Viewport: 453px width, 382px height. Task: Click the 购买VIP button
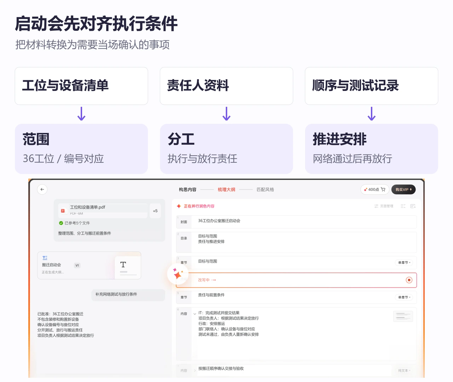[x=403, y=190]
